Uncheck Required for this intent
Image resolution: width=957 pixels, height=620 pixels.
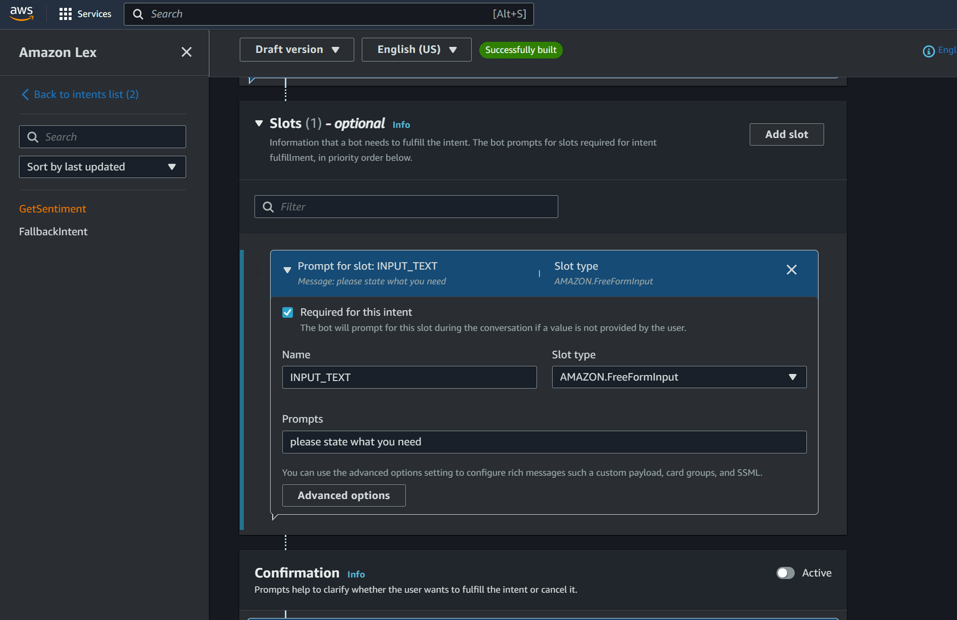(x=287, y=312)
